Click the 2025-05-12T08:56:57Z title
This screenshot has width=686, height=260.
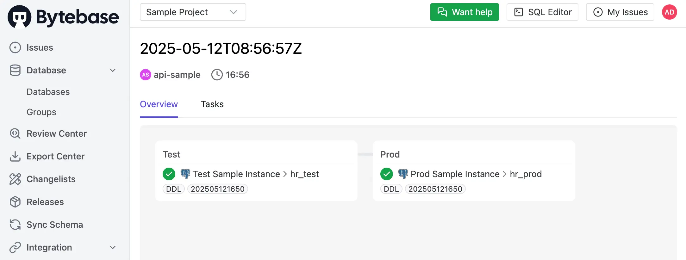coord(221,49)
